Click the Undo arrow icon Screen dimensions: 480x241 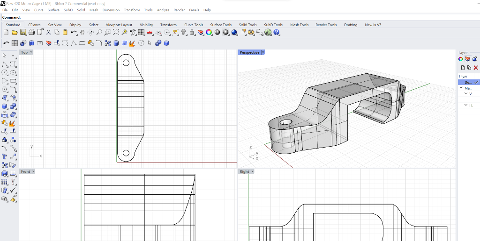tap(74, 32)
